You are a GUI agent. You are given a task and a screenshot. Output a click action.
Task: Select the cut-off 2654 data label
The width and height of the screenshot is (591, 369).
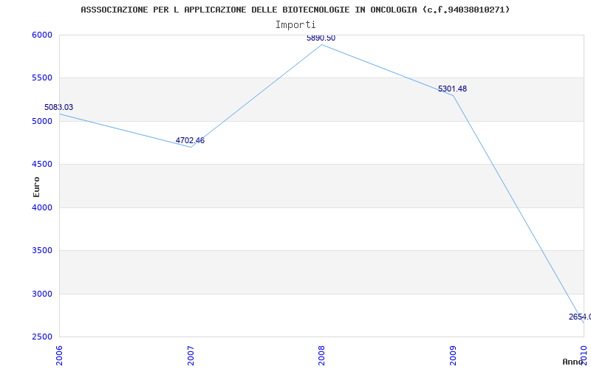580,317
